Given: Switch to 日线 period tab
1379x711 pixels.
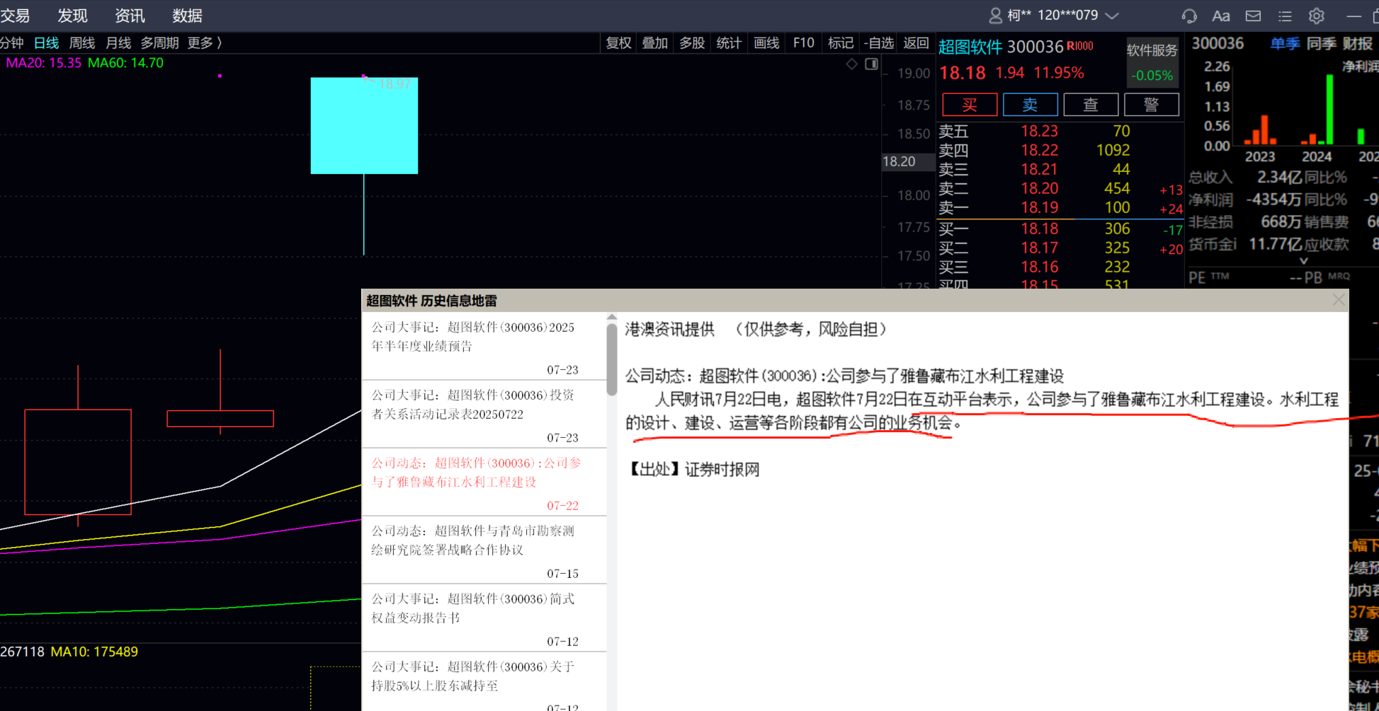Looking at the screenshot, I should point(47,43).
